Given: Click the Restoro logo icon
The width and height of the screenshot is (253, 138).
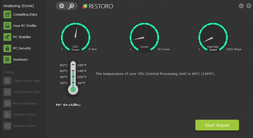Looking at the screenshot, I should [x=85, y=6].
